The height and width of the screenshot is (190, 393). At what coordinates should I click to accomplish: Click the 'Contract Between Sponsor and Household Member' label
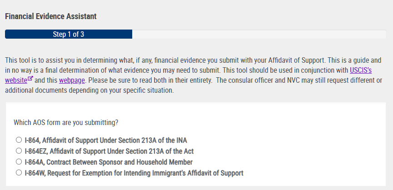click(x=119, y=162)
